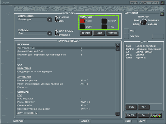Enable the БОРТ commands checkbox
The height and width of the screenshot is (124, 166).
pos(82,27)
